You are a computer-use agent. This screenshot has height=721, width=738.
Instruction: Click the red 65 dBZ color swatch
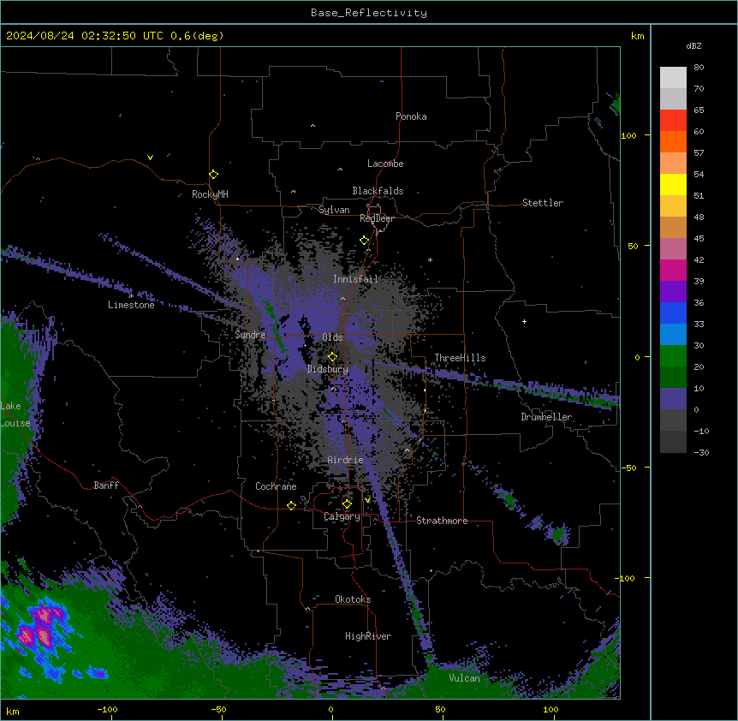673,121
